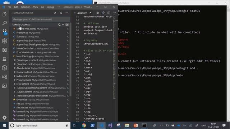Open editor More Actions ellipsis
This screenshot has height=129, width=230.
point(115,13)
